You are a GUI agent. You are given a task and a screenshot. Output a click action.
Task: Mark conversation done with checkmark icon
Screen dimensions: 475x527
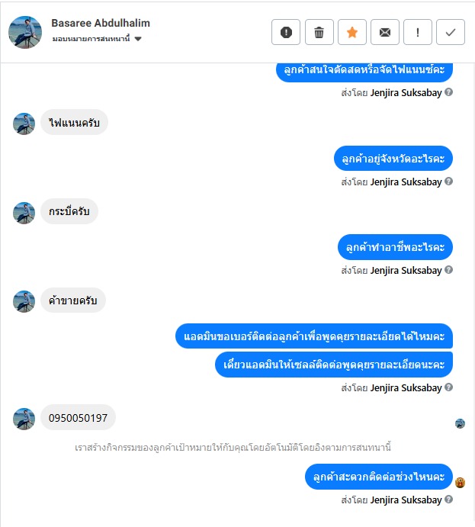click(x=451, y=32)
